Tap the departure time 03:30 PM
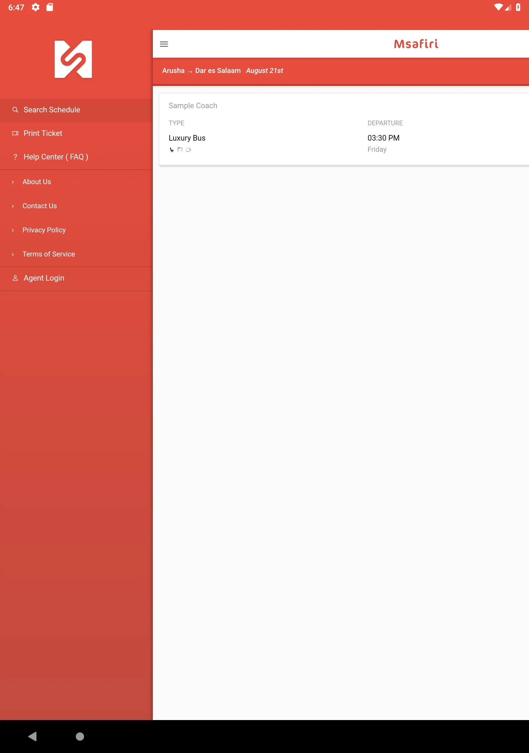Image resolution: width=529 pixels, height=753 pixels. pos(384,138)
